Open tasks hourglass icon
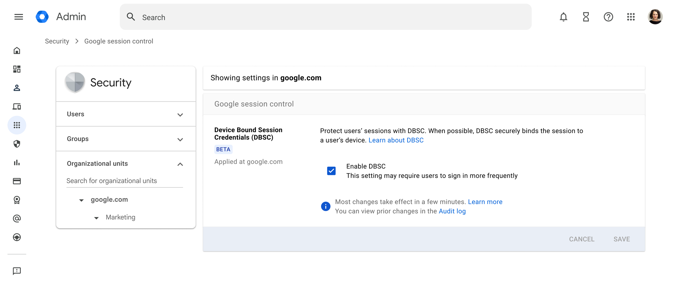The width and height of the screenshot is (674, 296). (x=586, y=17)
